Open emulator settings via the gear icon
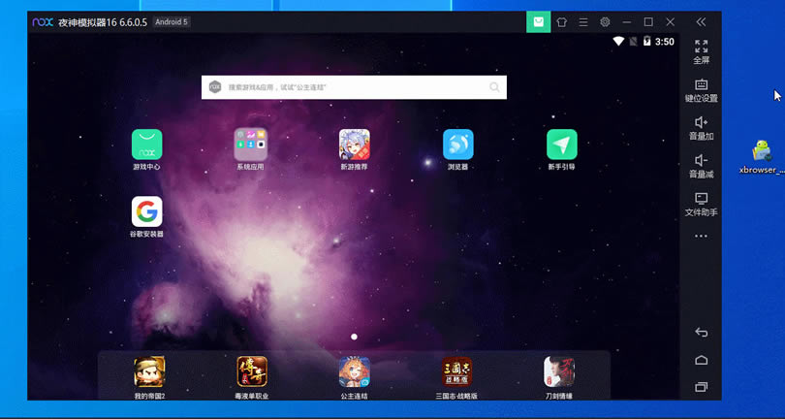Screen dimensions: 785x419 point(605,21)
